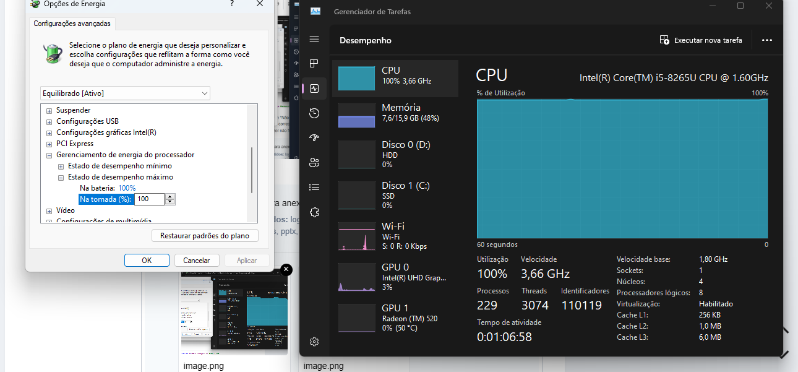798x372 pixels.
Task: Click the three-dots more options button
Action: coord(767,40)
